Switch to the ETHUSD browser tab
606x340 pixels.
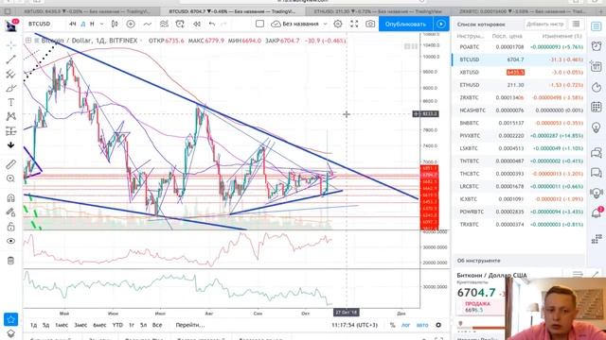click(x=377, y=11)
